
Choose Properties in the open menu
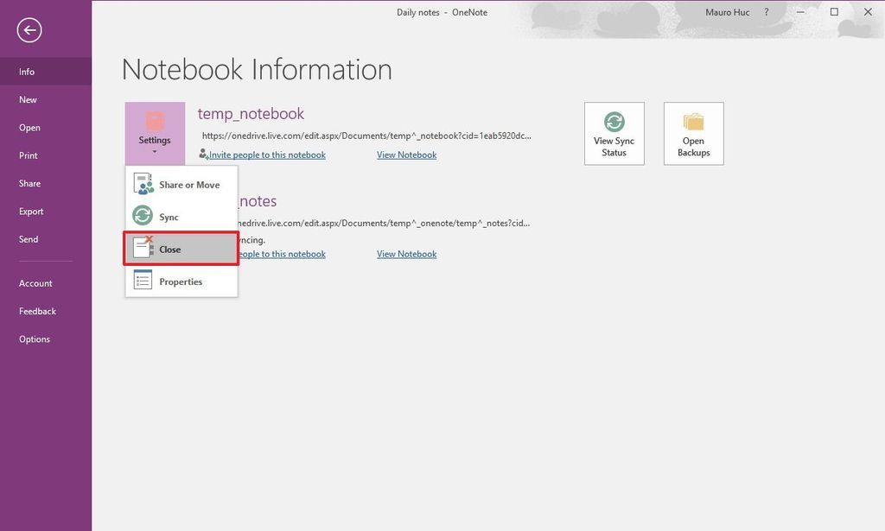[181, 281]
